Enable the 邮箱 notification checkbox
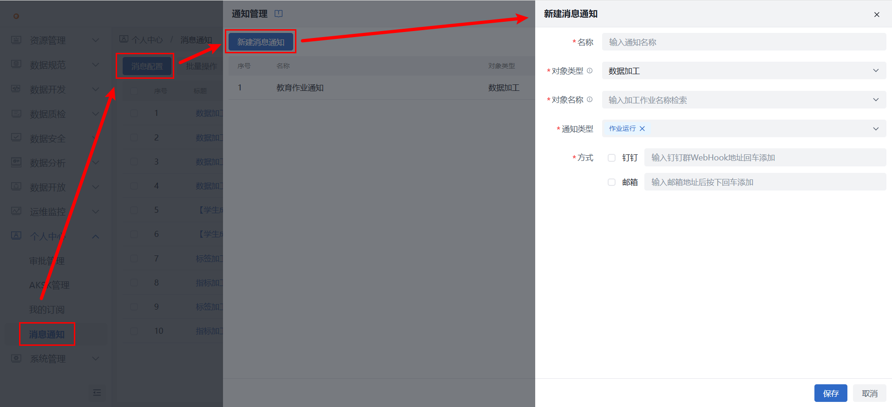The image size is (892, 407). tap(611, 182)
